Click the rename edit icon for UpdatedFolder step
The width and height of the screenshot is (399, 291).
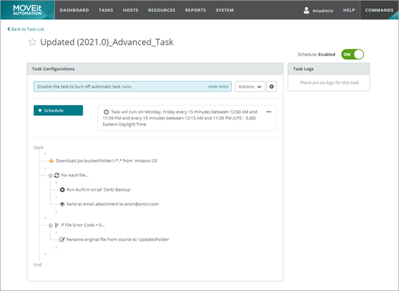[62, 239]
